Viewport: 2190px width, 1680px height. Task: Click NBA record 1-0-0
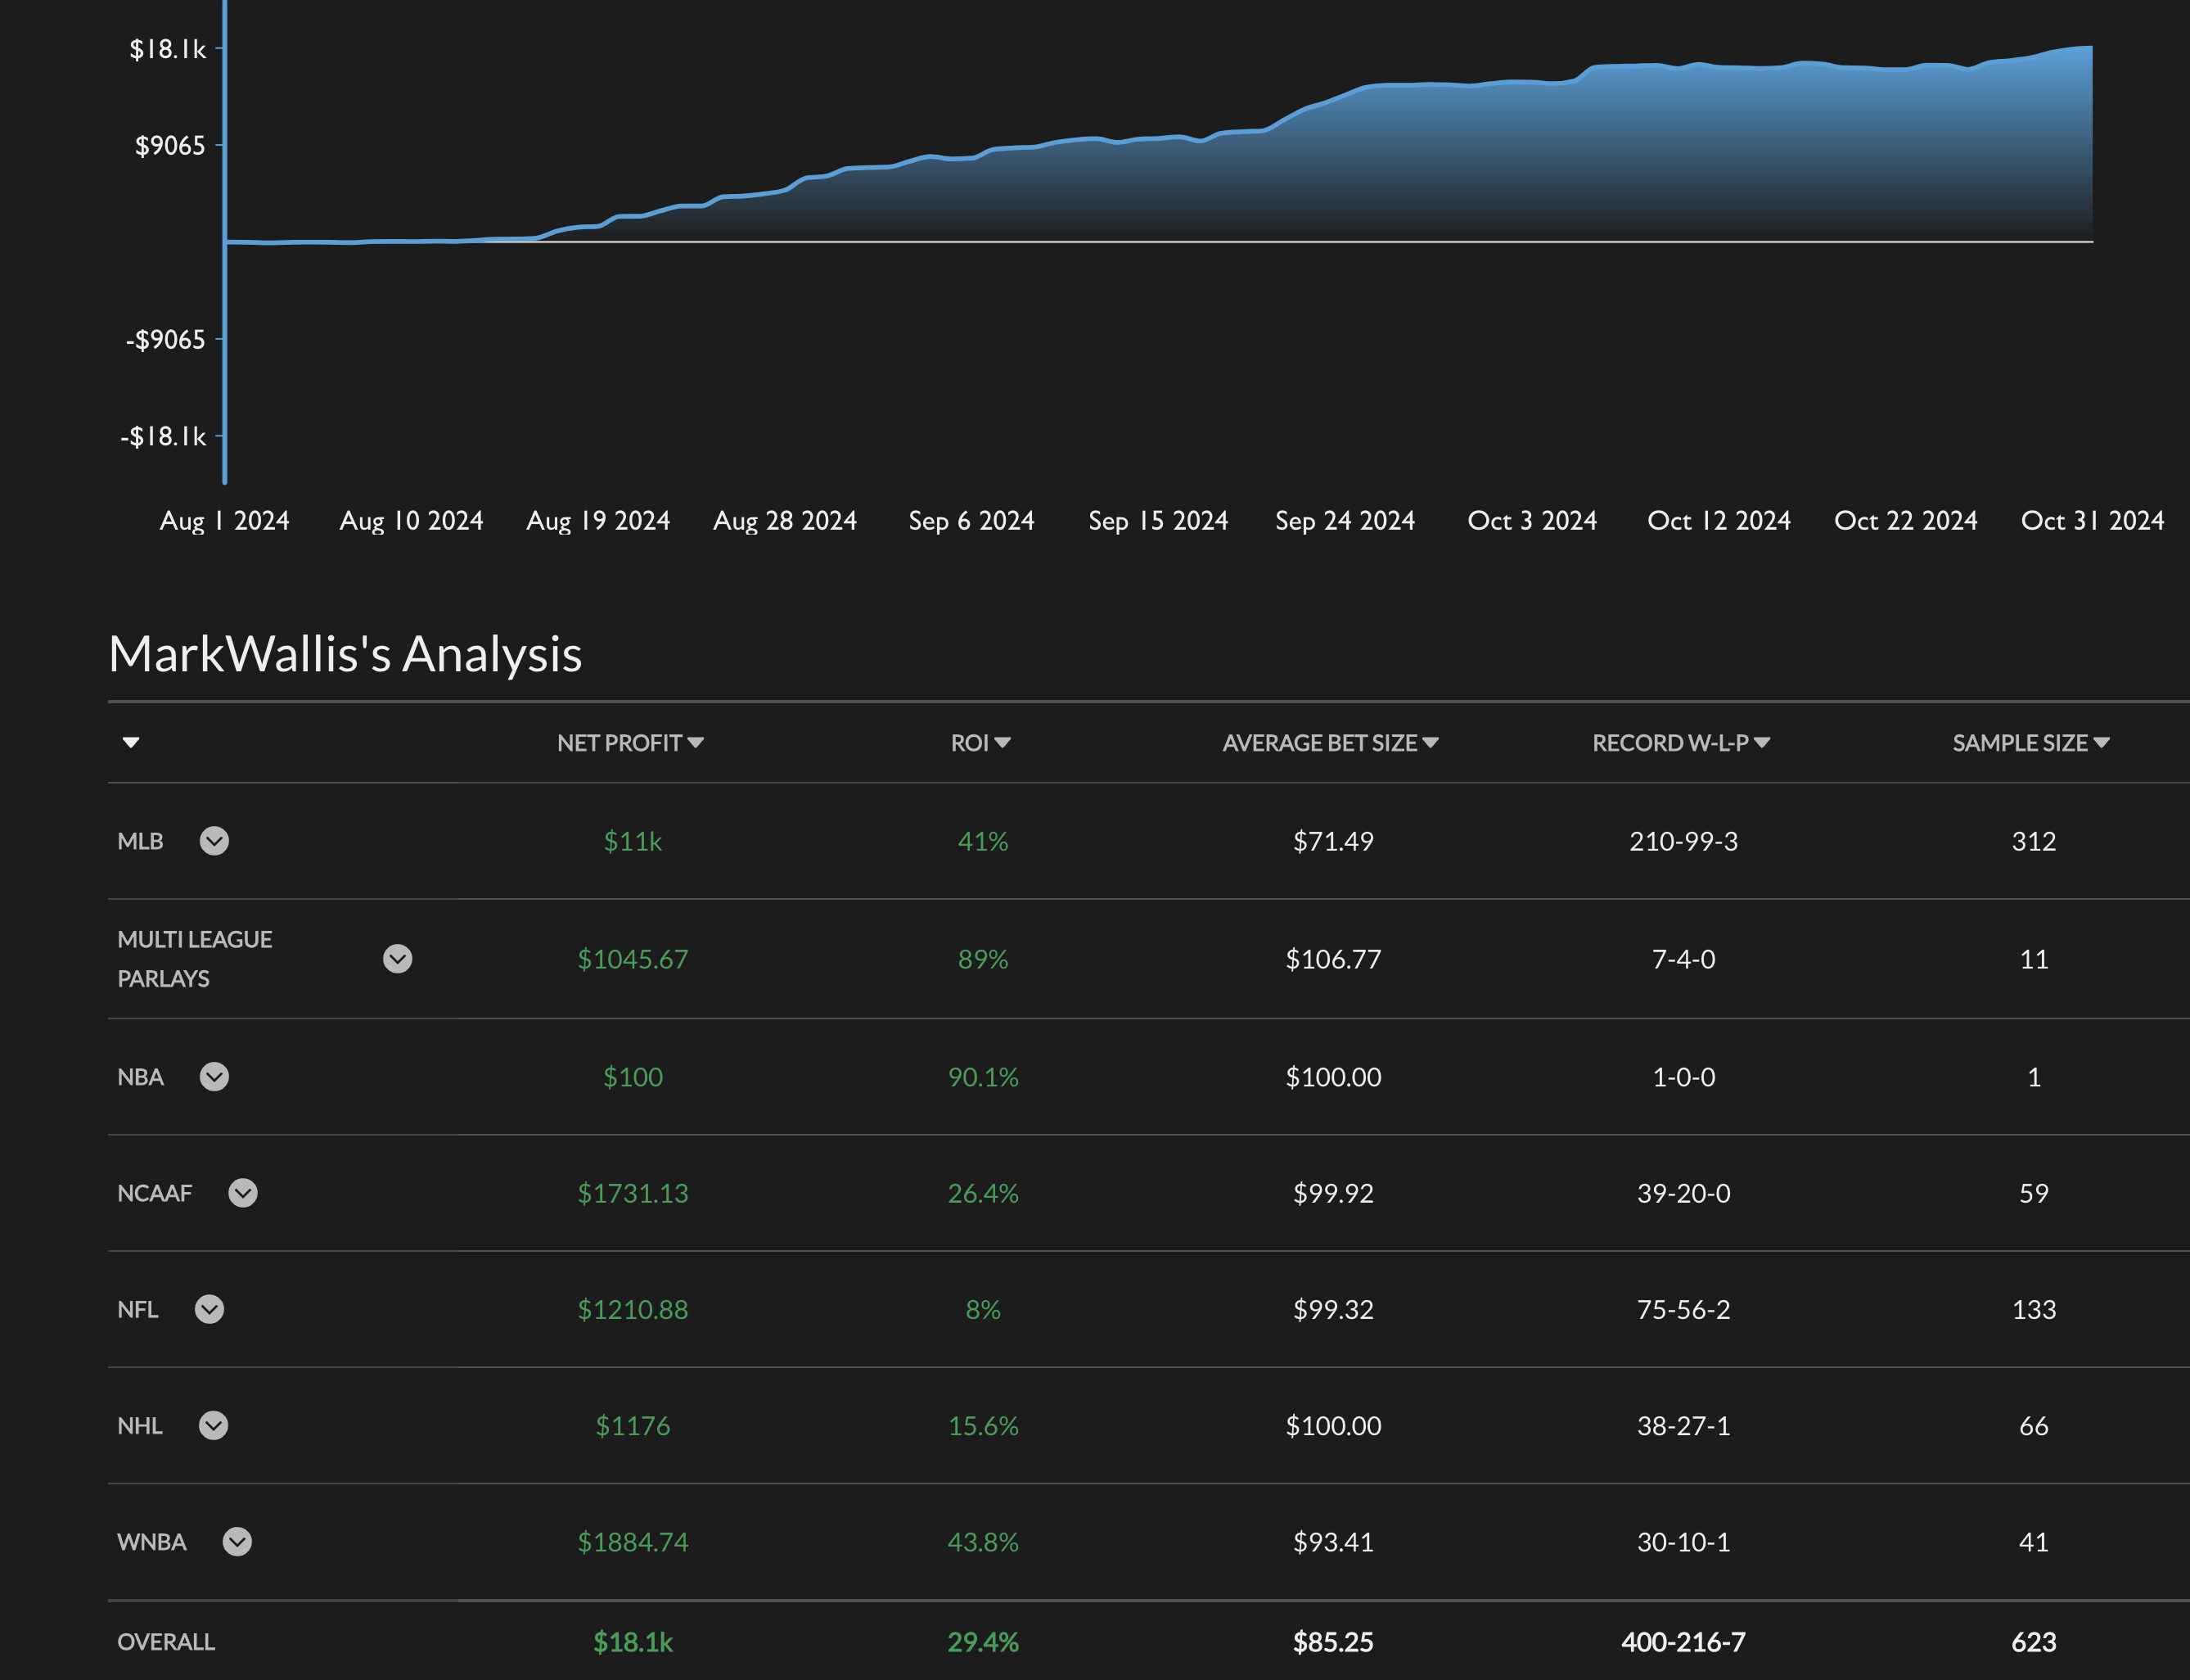[1683, 1077]
